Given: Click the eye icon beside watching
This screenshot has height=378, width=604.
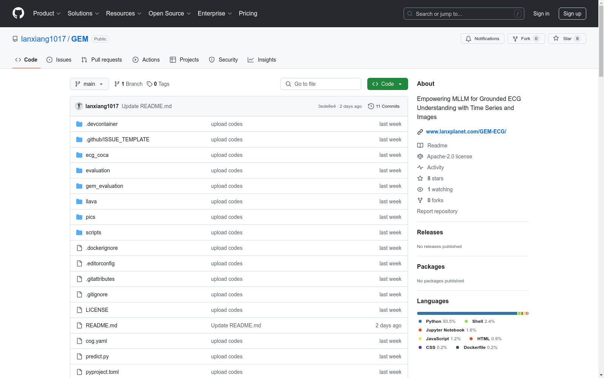Looking at the screenshot, I should 420,189.
